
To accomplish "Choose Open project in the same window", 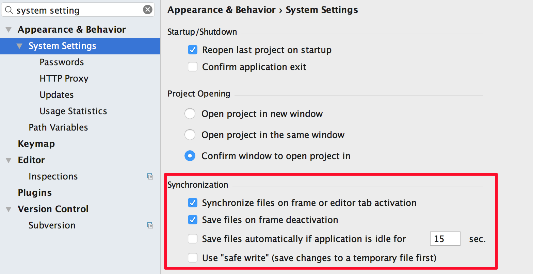I will pos(190,135).
